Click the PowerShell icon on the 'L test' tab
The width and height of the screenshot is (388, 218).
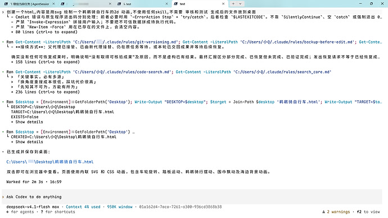point(119,4)
